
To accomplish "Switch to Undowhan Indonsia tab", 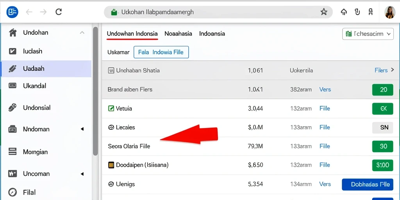I will pyautogui.click(x=132, y=34).
